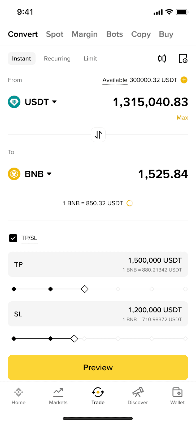Image resolution: width=196 pixels, height=424 pixels.
Task: Select the Recurring convert mode
Action: pos(57,59)
